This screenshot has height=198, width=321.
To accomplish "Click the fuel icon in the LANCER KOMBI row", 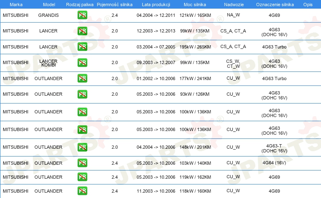I will coord(82,62).
